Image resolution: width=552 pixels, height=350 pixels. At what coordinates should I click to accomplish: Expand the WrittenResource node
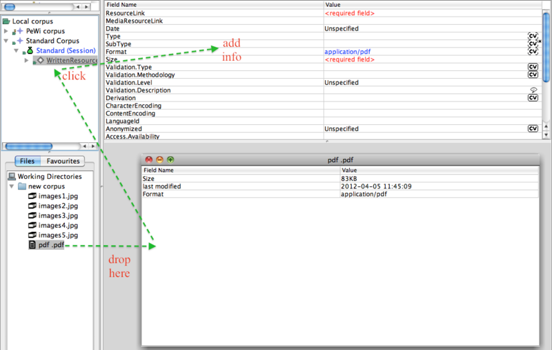tap(26, 61)
